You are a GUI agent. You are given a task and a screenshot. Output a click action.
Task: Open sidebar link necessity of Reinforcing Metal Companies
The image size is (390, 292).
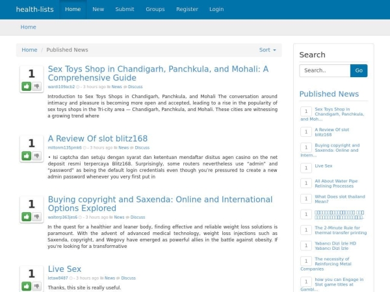click(326, 264)
